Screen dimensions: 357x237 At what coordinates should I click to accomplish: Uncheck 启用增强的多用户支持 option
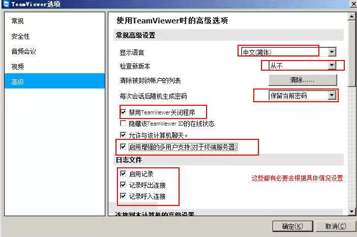tap(123, 146)
